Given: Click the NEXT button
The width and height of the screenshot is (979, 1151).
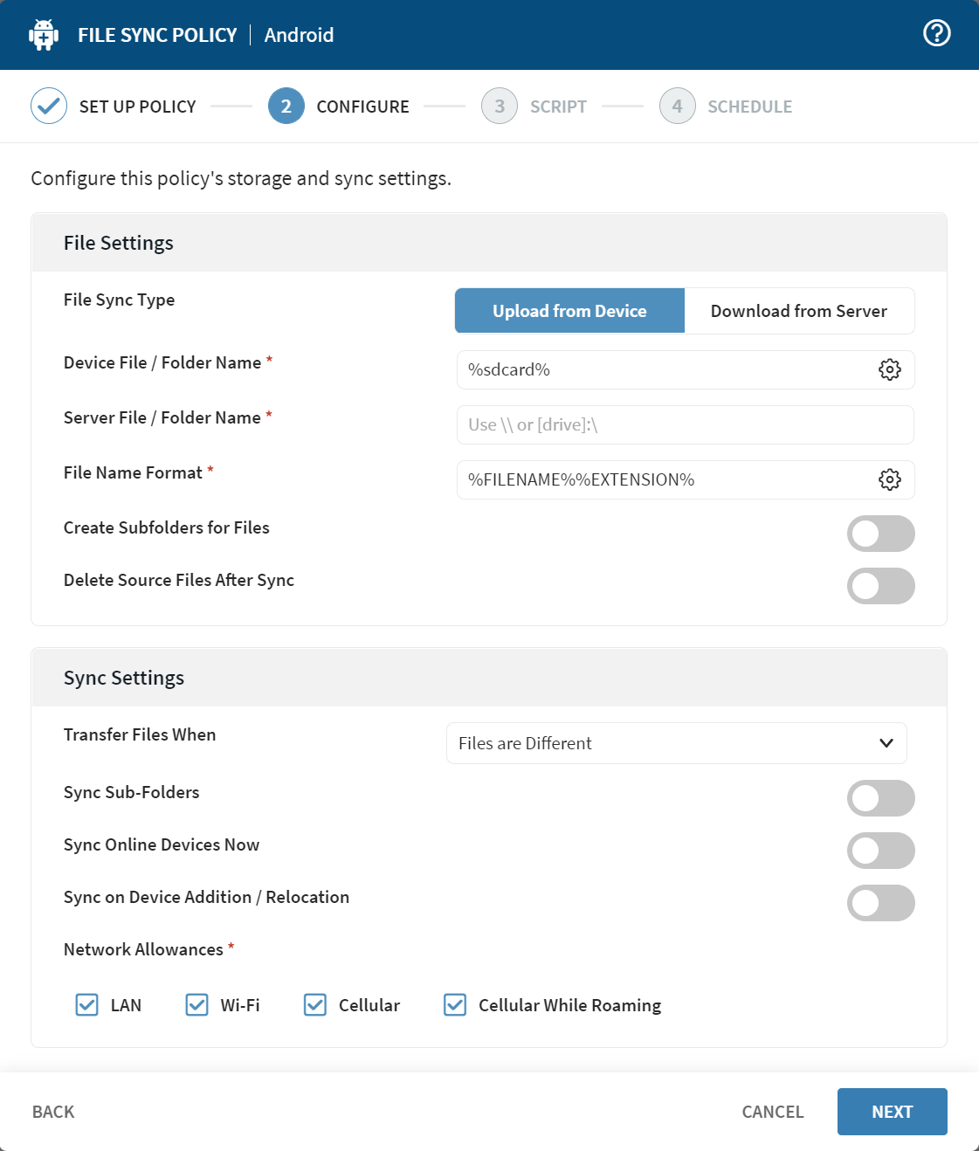Looking at the screenshot, I should click(892, 1111).
